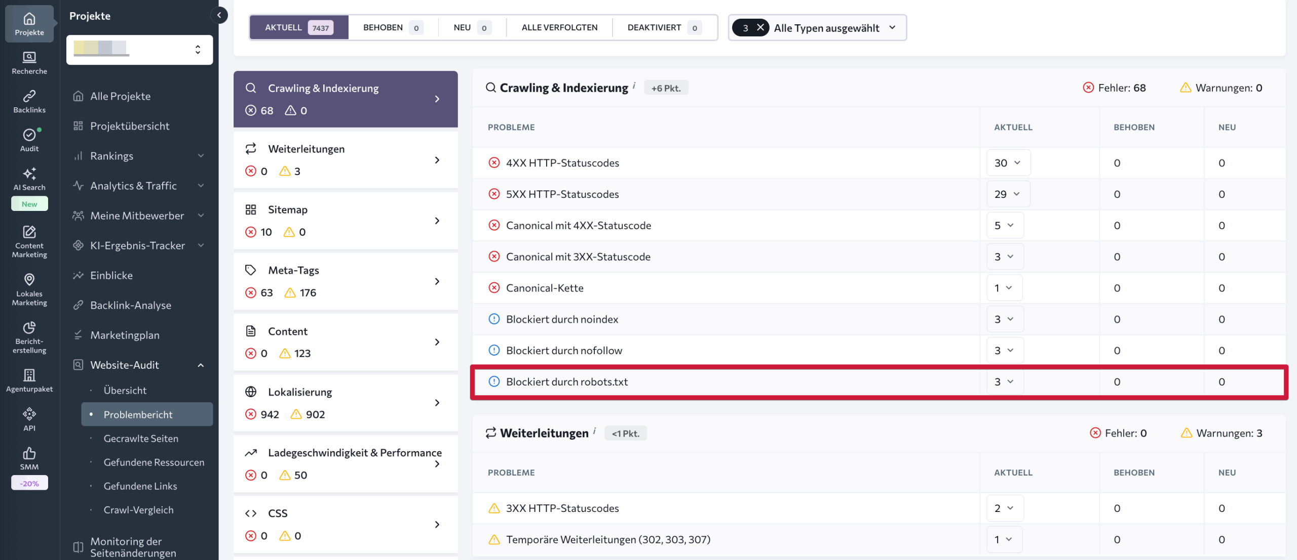Select the Backlinks tool
1297x560 pixels.
29,100
